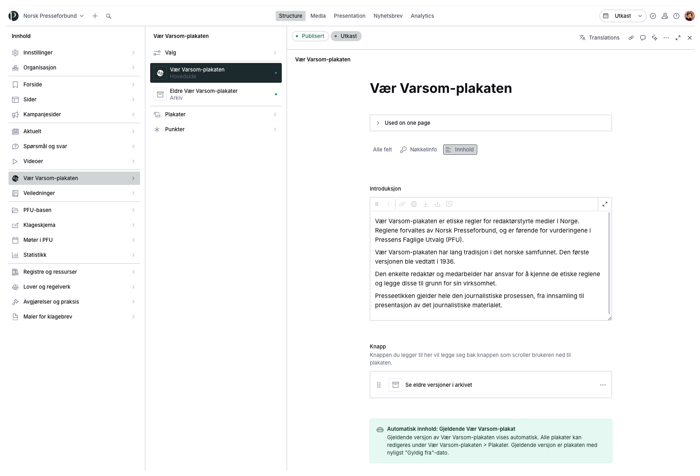The image size is (700, 476).
Task: Click the Avgjørelser og praksis gavel icon
Action: click(x=15, y=302)
